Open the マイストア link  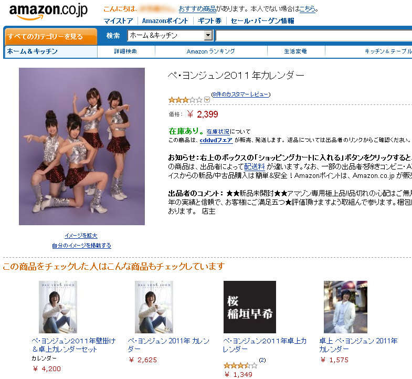coord(118,21)
